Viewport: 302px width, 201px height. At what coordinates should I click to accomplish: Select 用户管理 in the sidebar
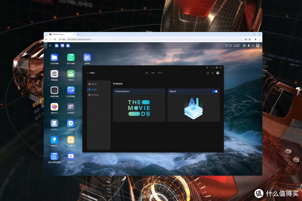coord(99,95)
